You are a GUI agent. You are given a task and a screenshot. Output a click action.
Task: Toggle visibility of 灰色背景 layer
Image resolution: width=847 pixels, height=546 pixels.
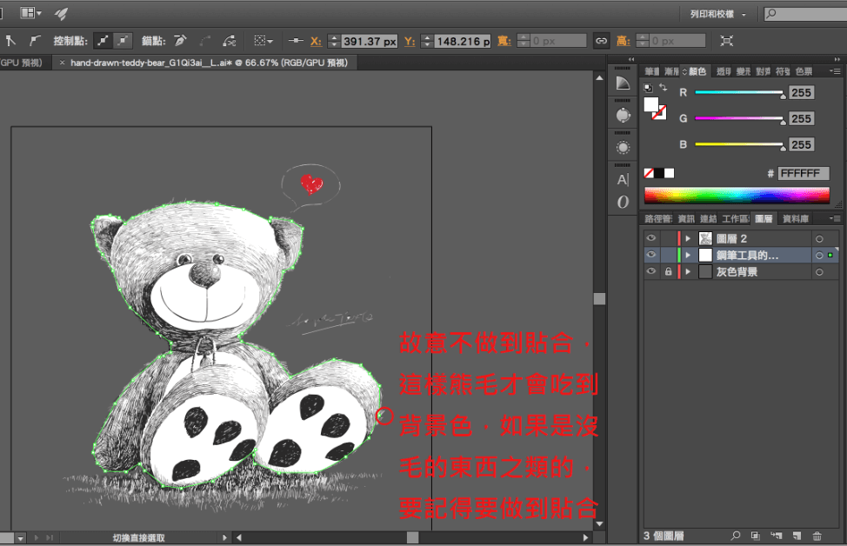(650, 272)
